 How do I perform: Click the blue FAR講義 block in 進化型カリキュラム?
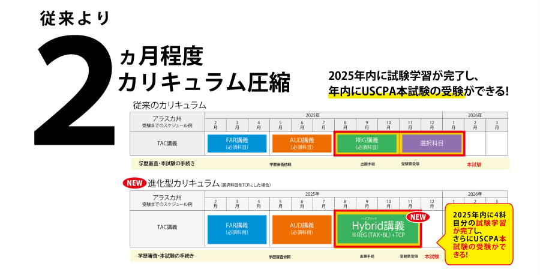click(237, 229)
